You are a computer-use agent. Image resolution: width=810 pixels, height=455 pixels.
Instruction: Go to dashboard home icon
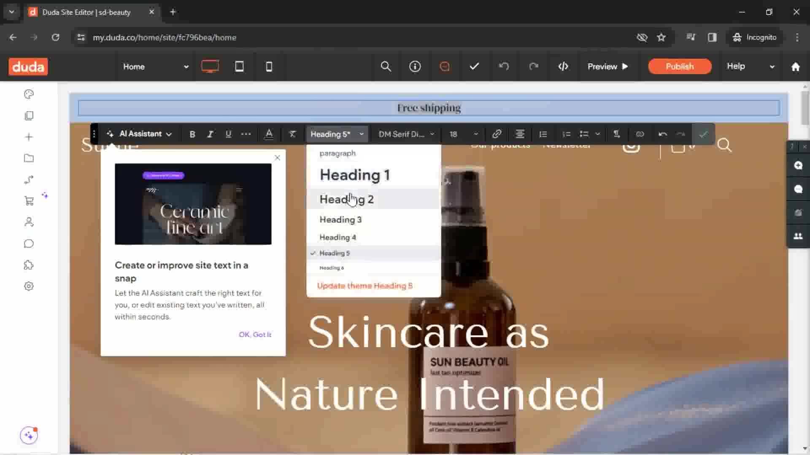[796, 67]
